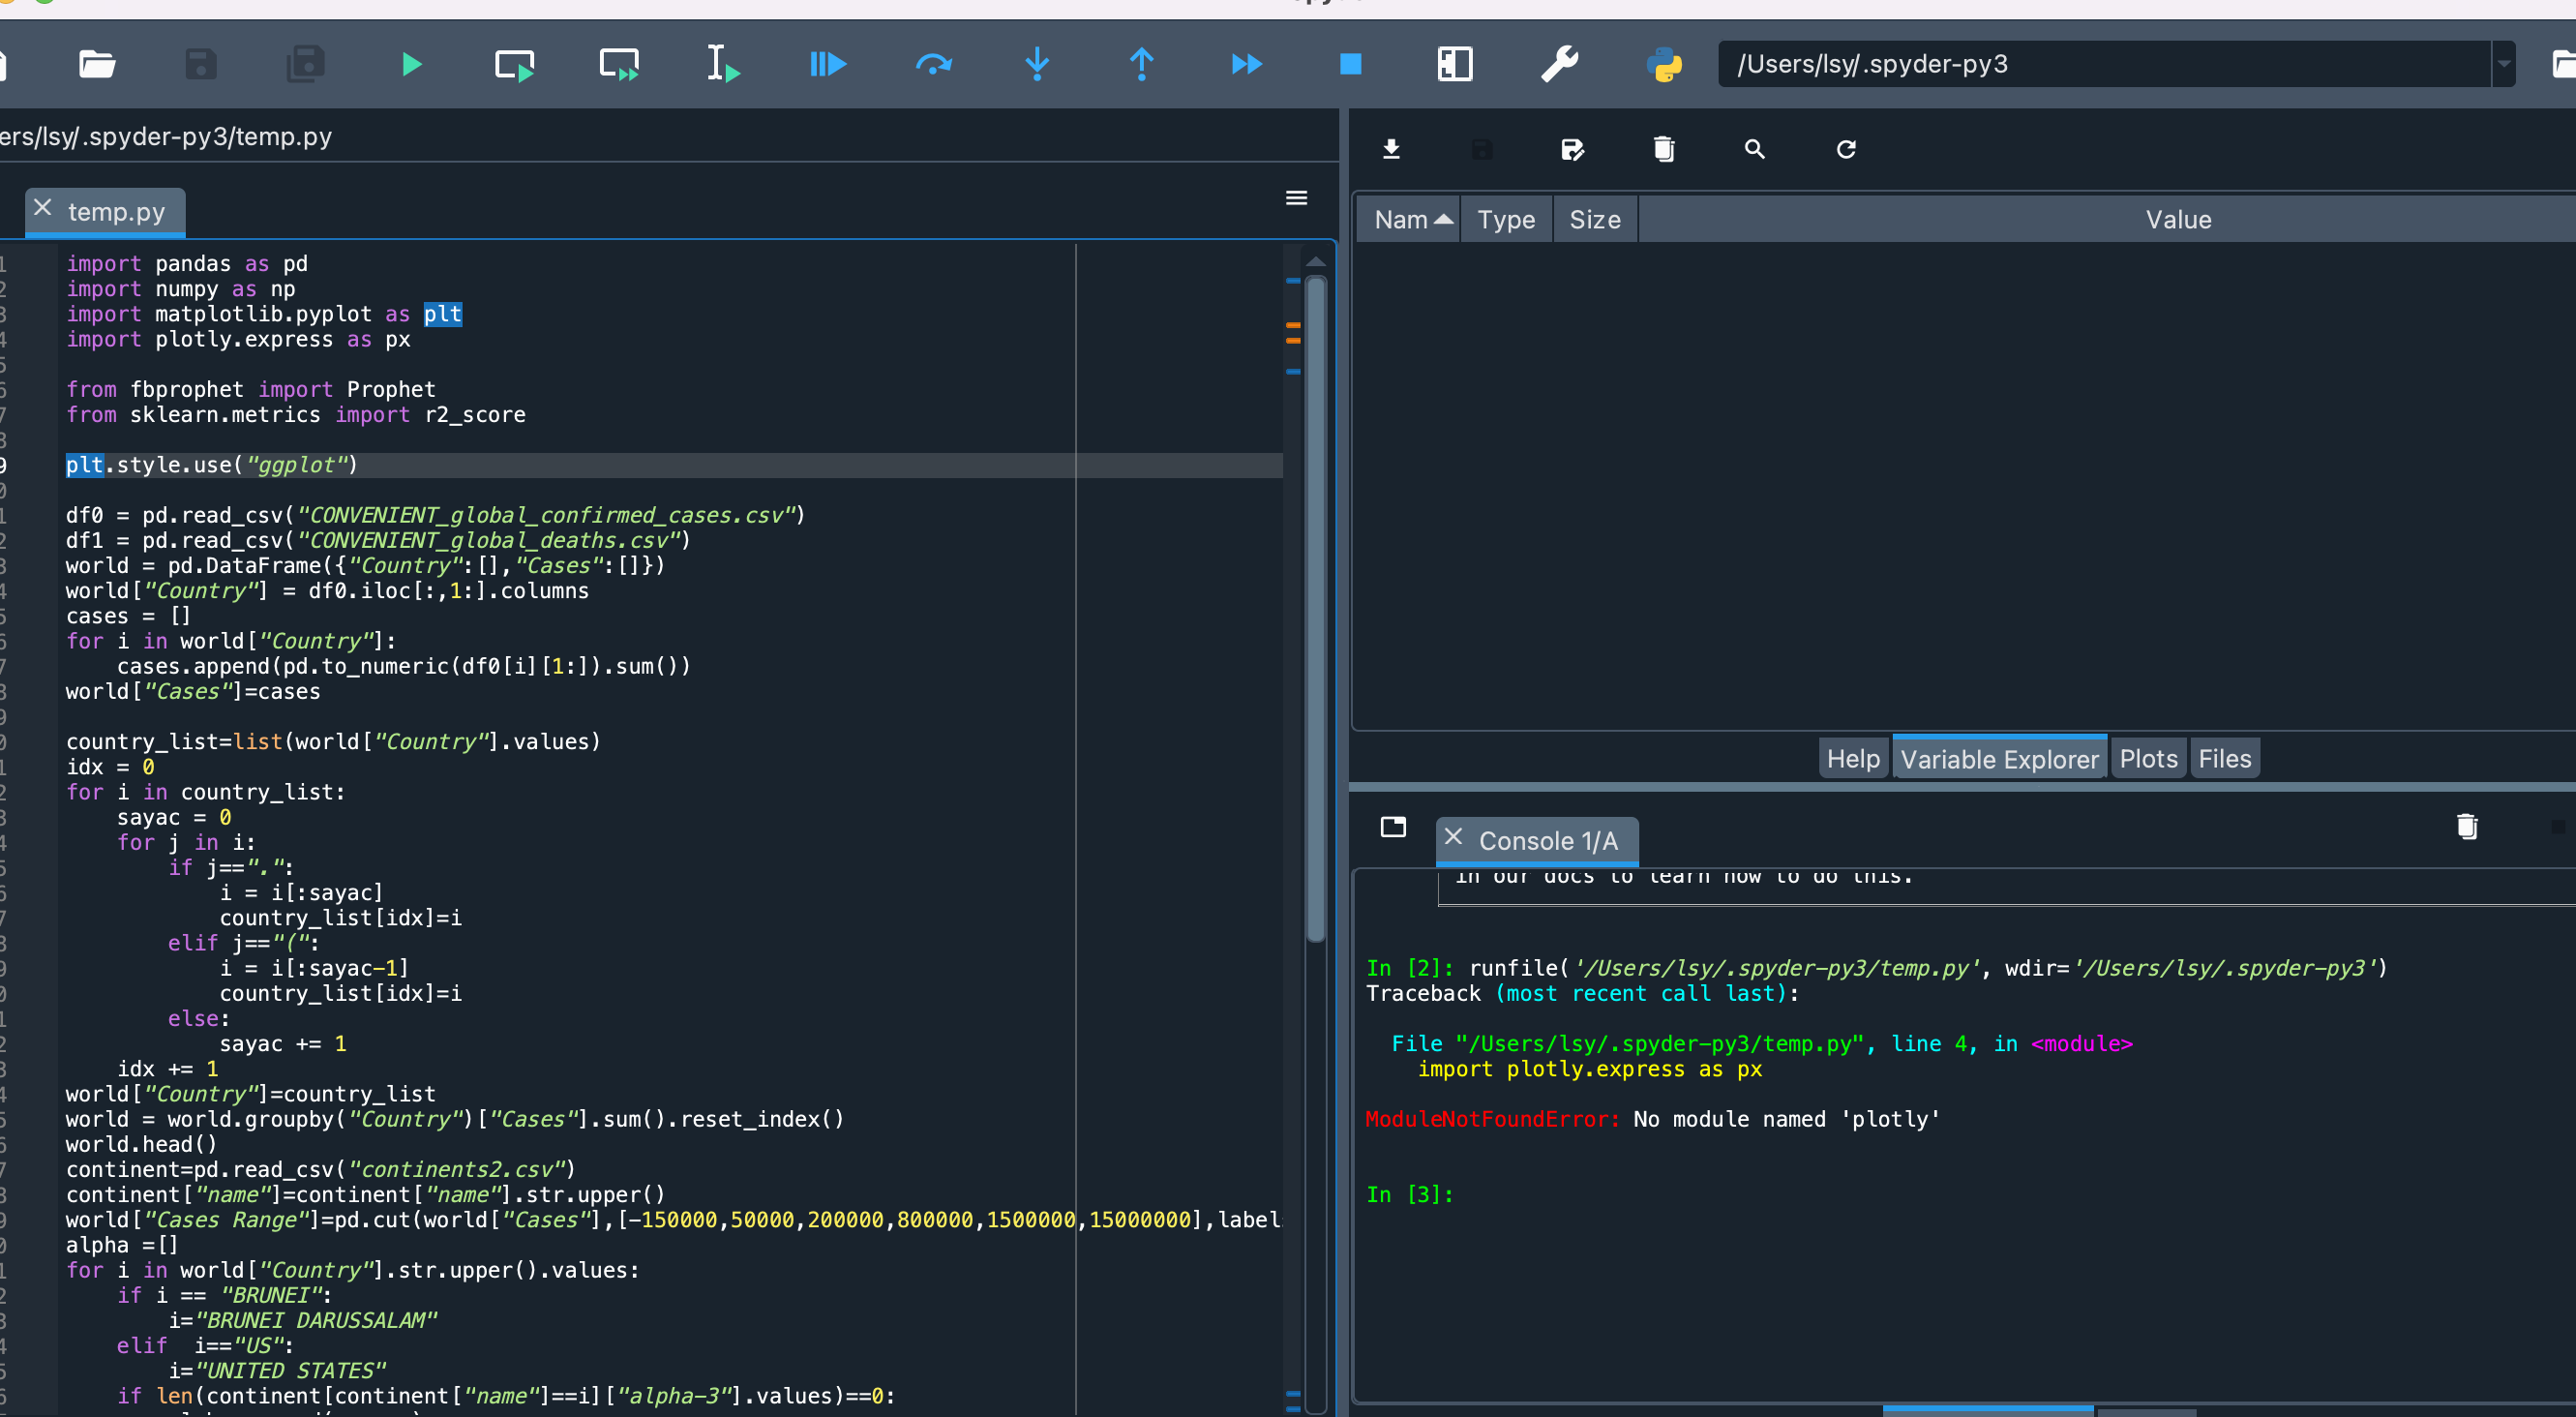
Task: Click 'from fbprophet import Prophet' line
Action: click(x=251, y=390)
